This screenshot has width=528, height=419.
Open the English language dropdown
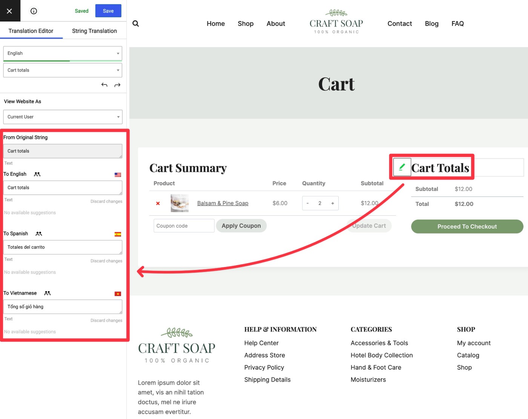coord(63,53)
